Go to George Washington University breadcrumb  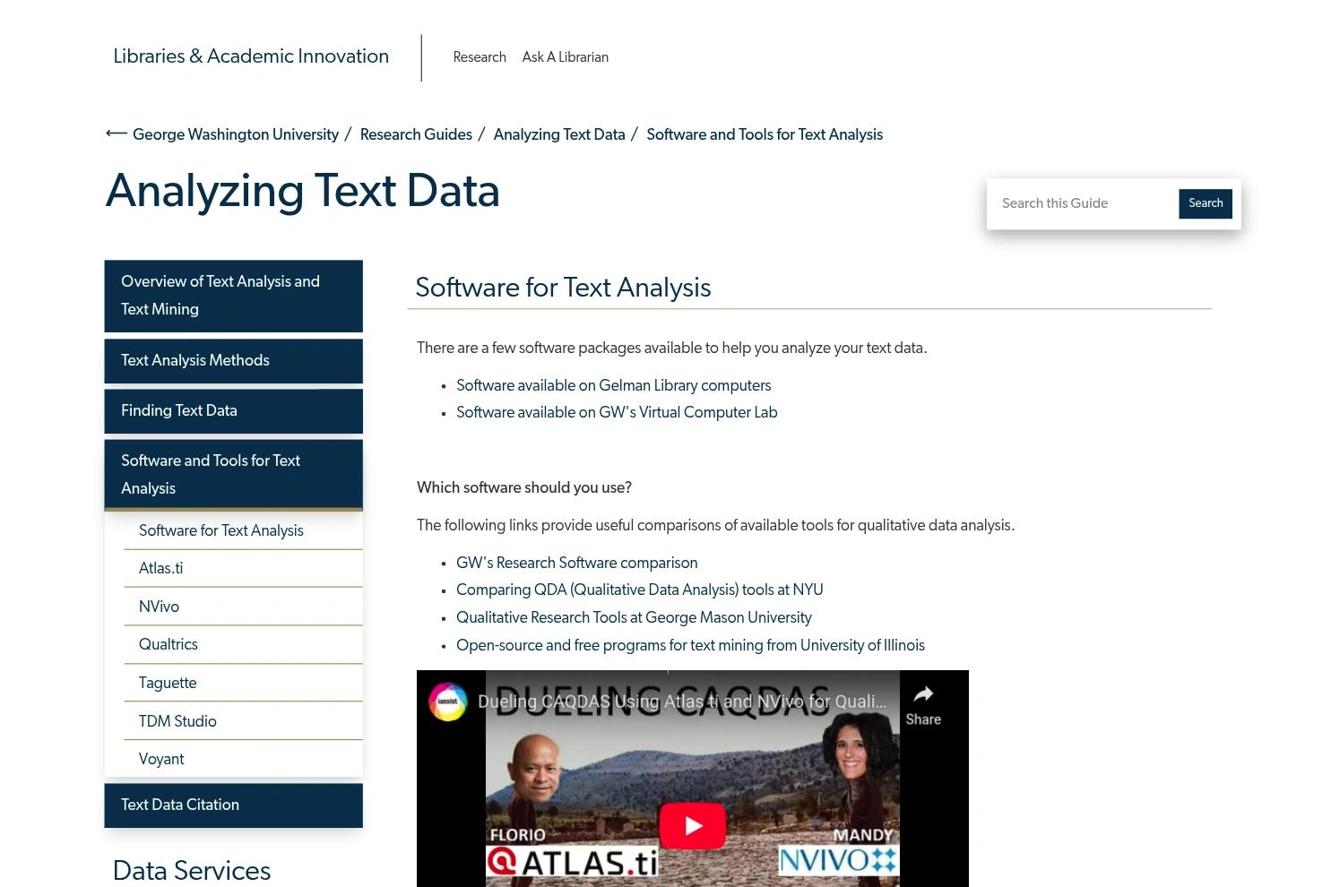(236, 134)
